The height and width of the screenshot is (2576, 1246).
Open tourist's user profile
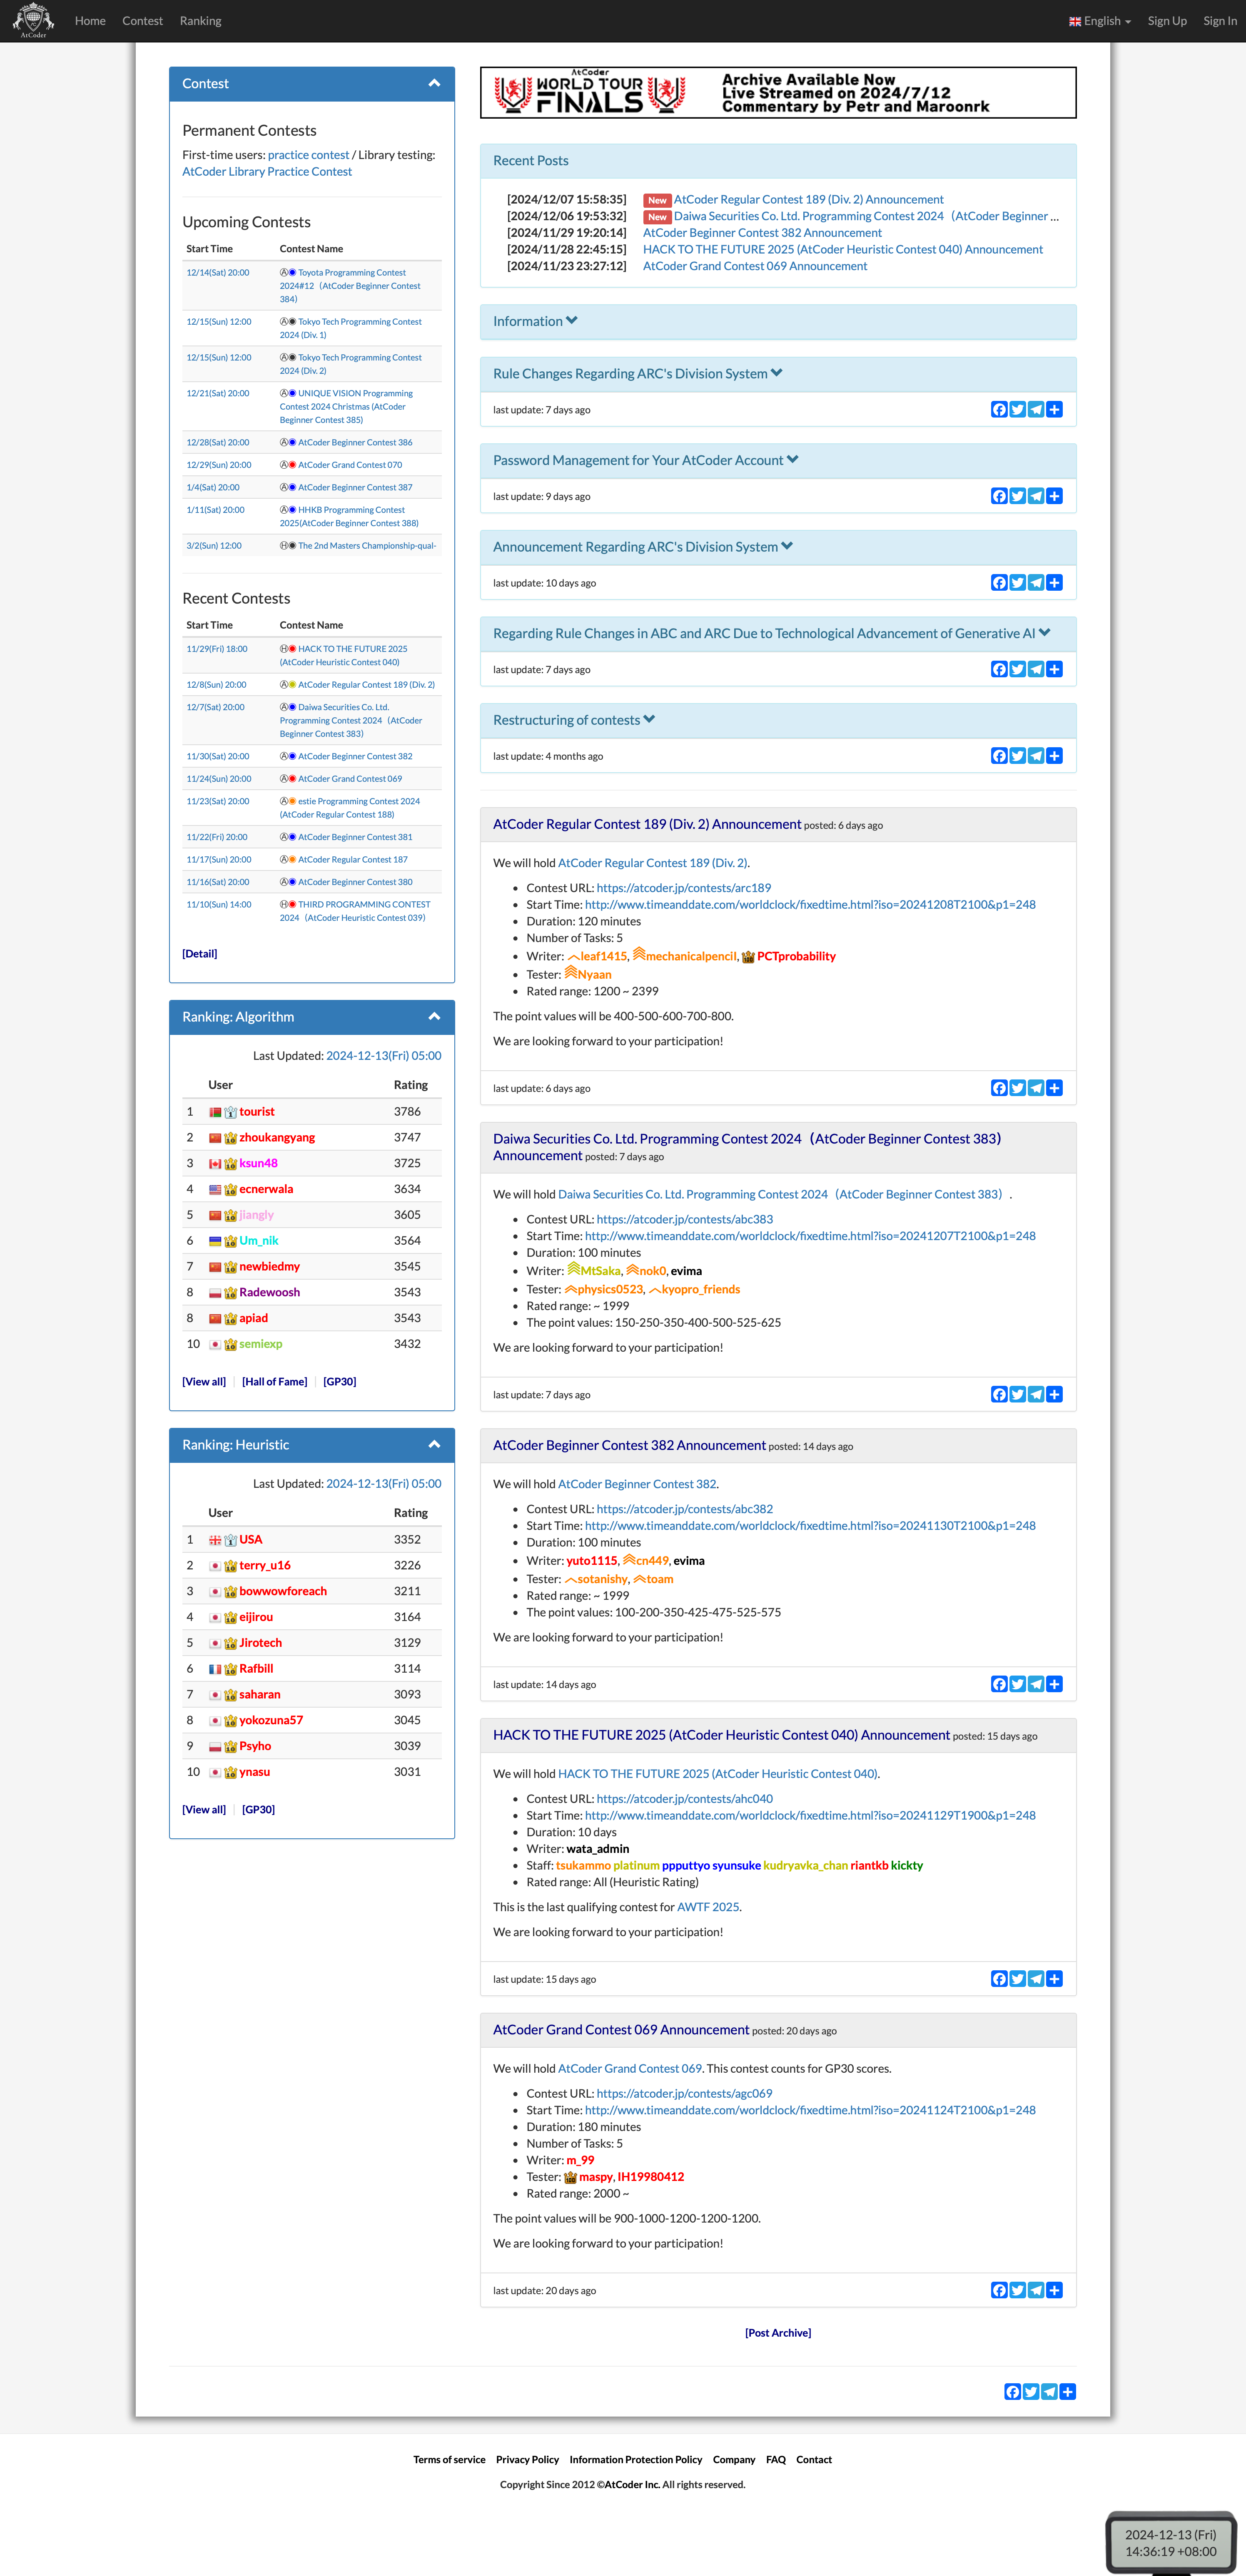pos(257,1112)
